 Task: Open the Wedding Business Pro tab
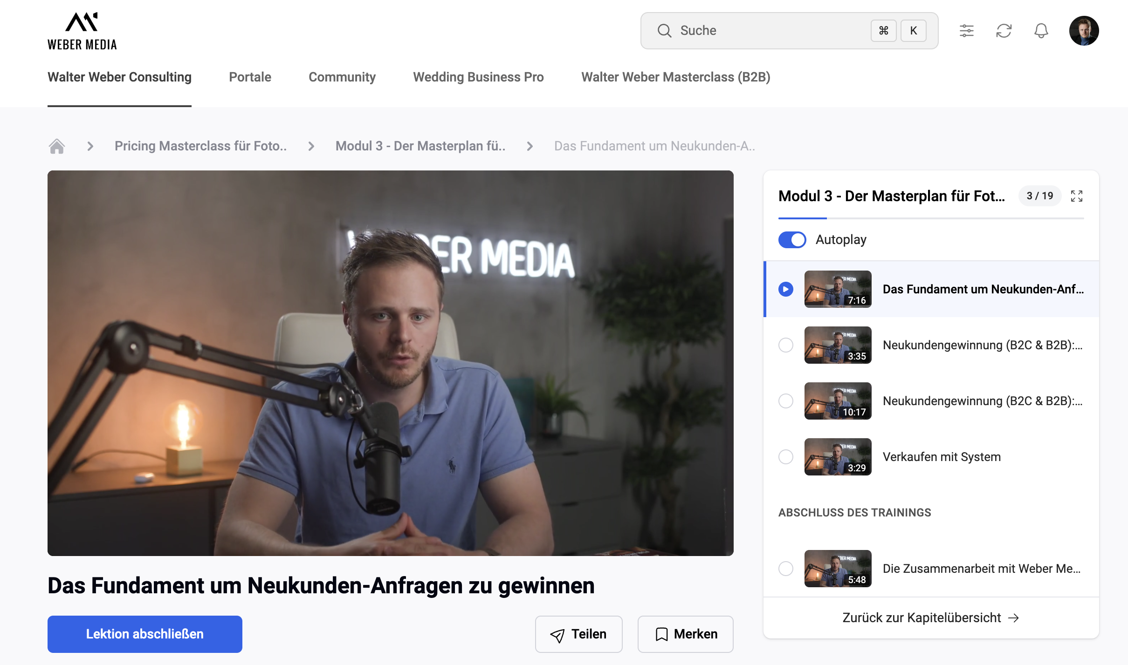478,77
